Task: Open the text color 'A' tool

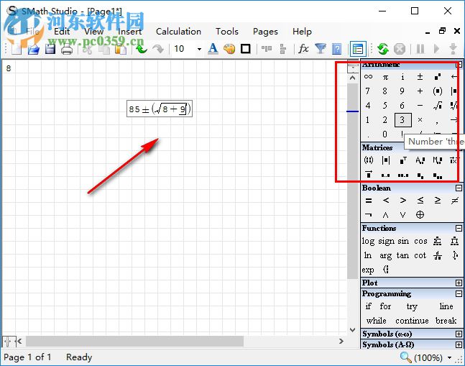Action: 213,49
